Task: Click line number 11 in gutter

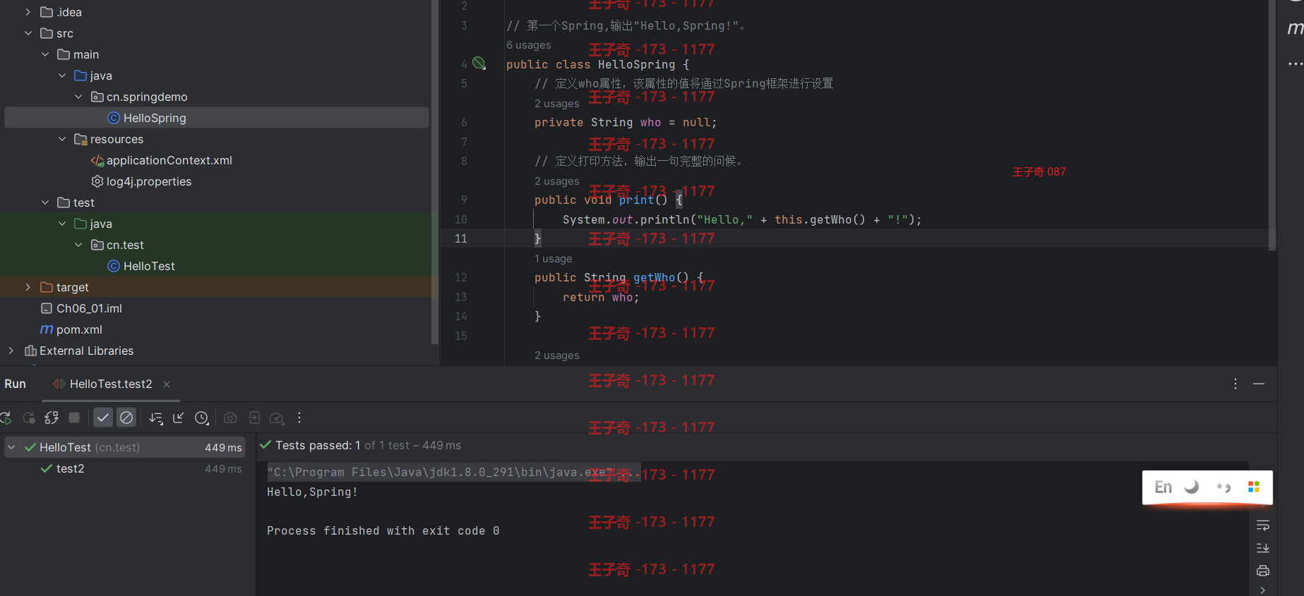Action: click(x=461, y=238)
